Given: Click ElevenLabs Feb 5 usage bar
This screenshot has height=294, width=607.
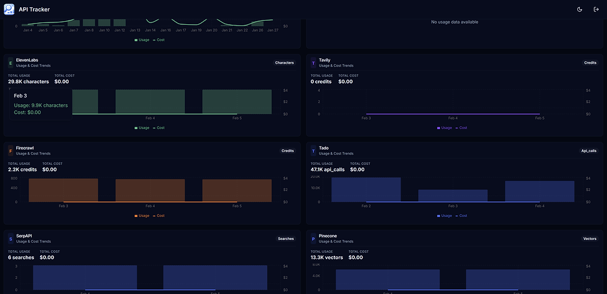Looking at the screenshot, I should pyautogui.click(x=237, y=102).
